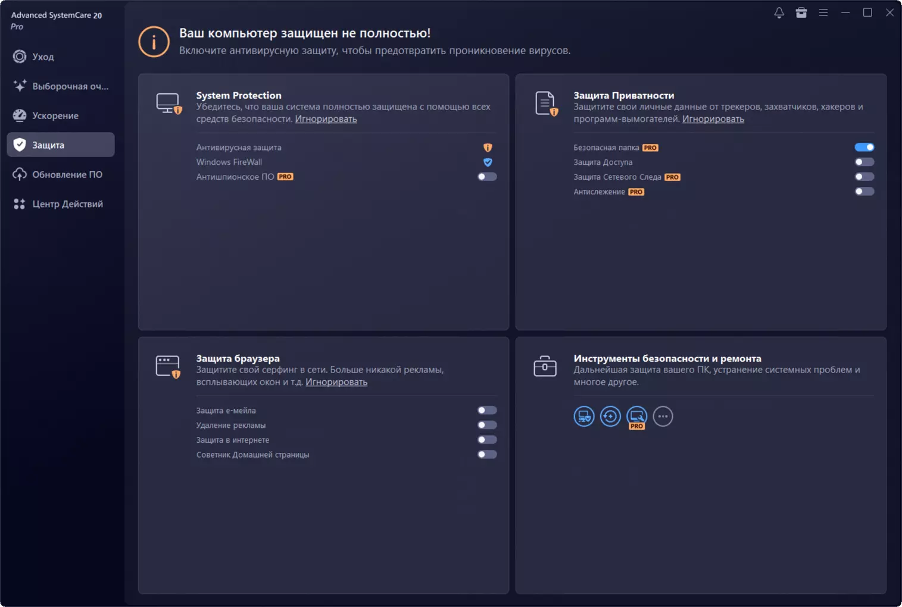Click the Advanced SystemCare 20 Pro title
The image size is (902, 607).
57,20
